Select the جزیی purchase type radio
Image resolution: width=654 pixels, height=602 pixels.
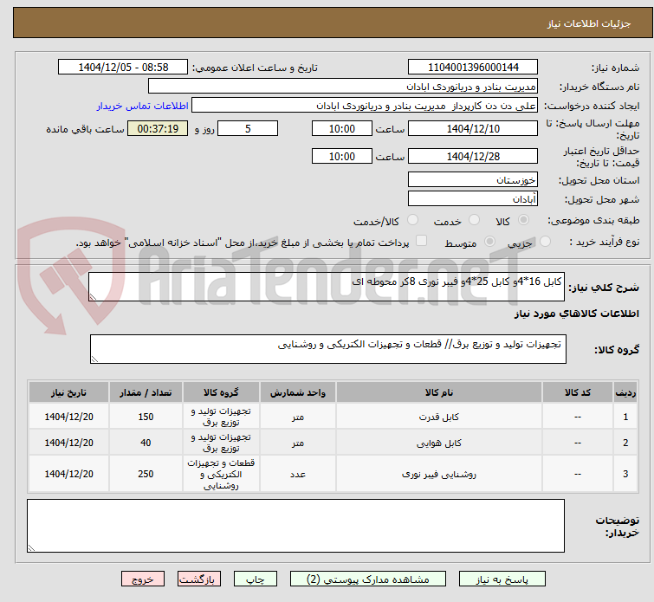pyautogui.click(x=545, y=242)
